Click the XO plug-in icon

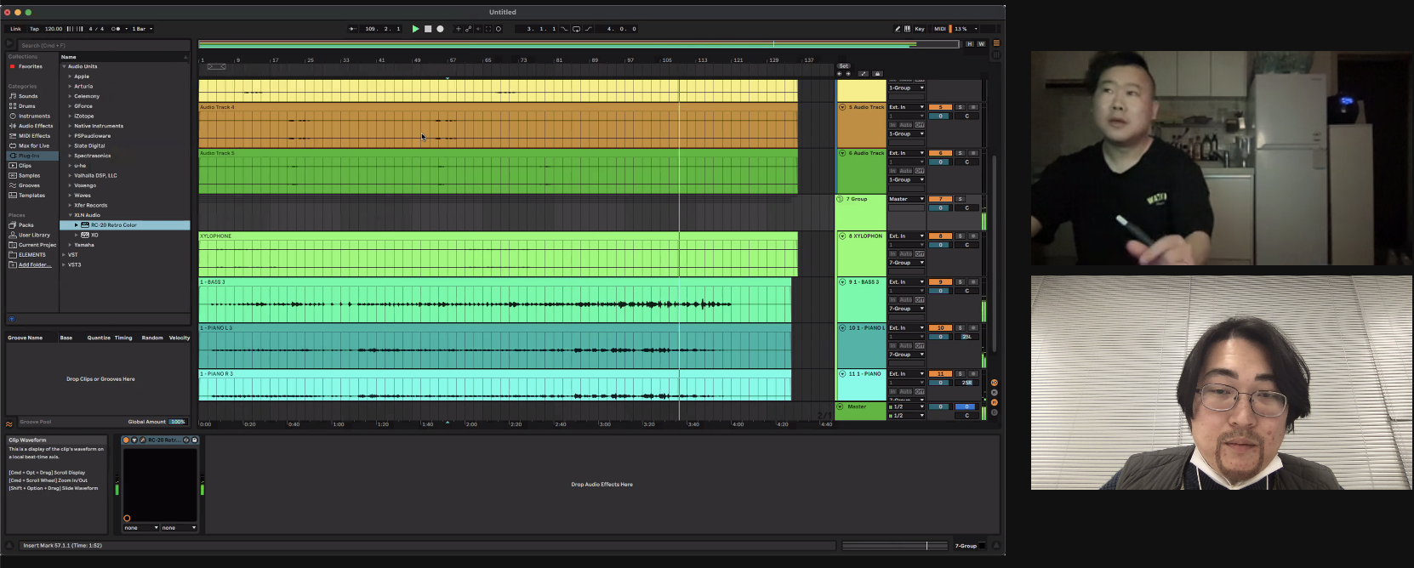(85, 235)
